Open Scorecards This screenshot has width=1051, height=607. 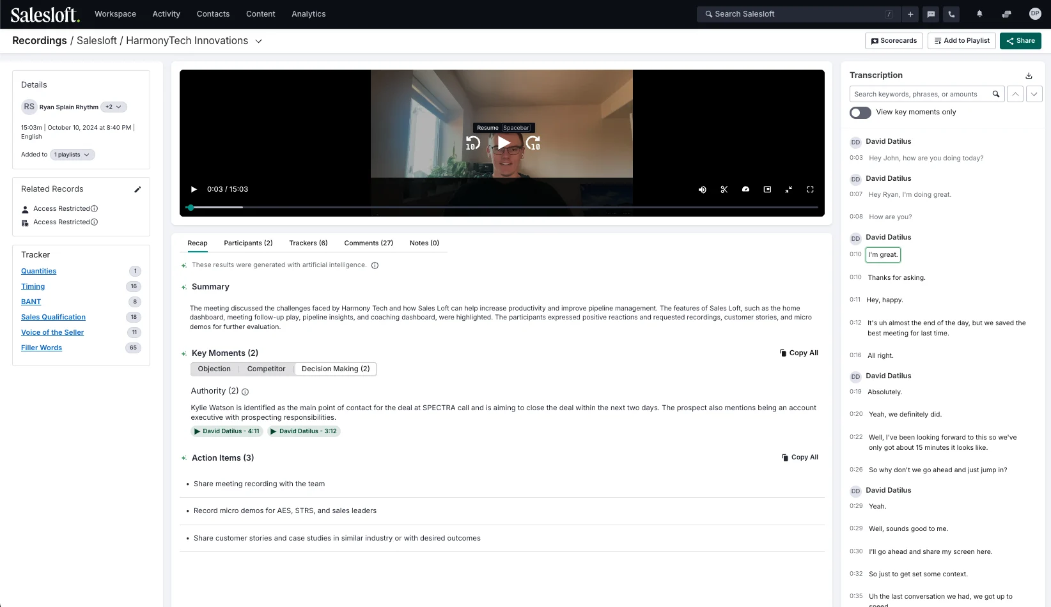tap(894, 41)
